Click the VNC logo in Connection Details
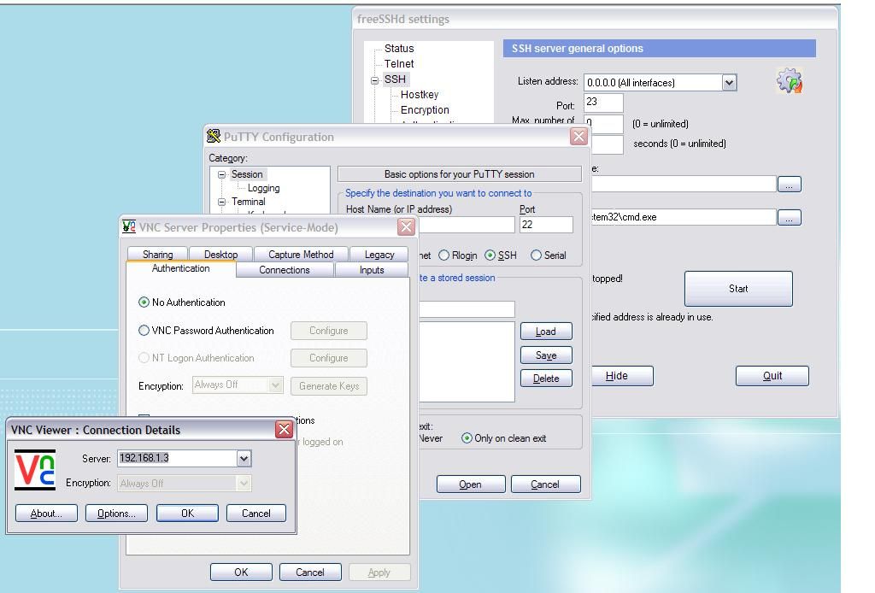The width and height of the screenshot is (875, 593). (33, 469)
